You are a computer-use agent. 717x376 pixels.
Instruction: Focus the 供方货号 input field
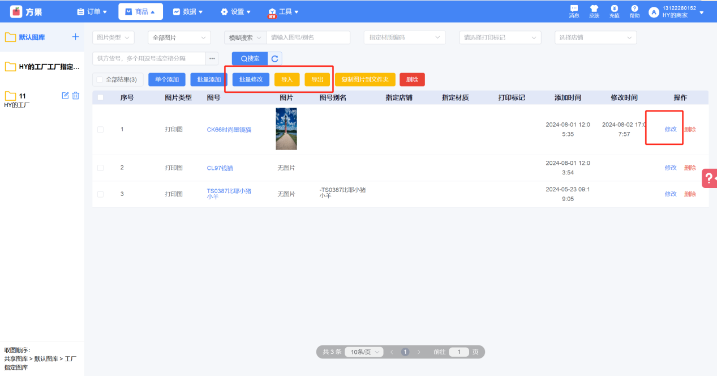click(149, 58)
